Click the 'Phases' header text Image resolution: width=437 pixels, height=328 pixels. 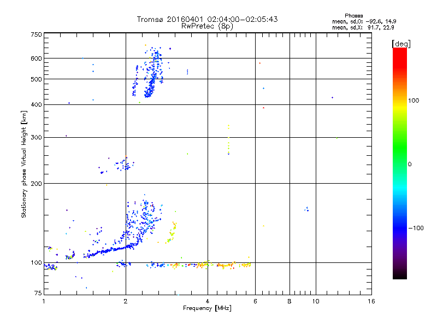353,16
